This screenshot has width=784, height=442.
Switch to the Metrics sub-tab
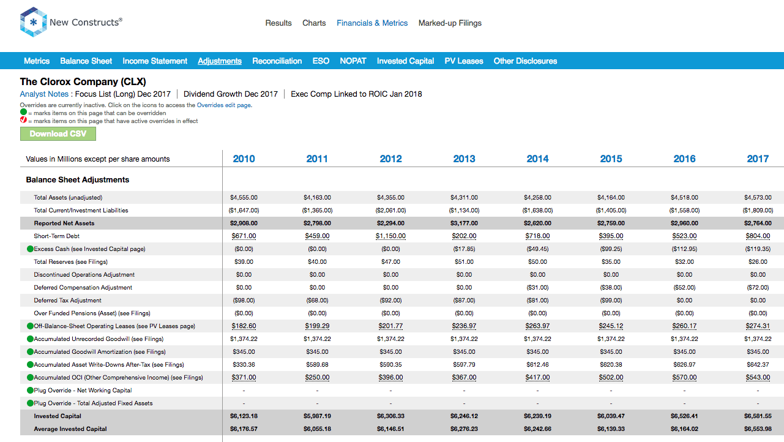pos(37,61)
